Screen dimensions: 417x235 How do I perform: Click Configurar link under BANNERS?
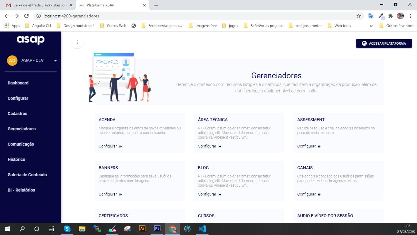(x=110, y=194)
